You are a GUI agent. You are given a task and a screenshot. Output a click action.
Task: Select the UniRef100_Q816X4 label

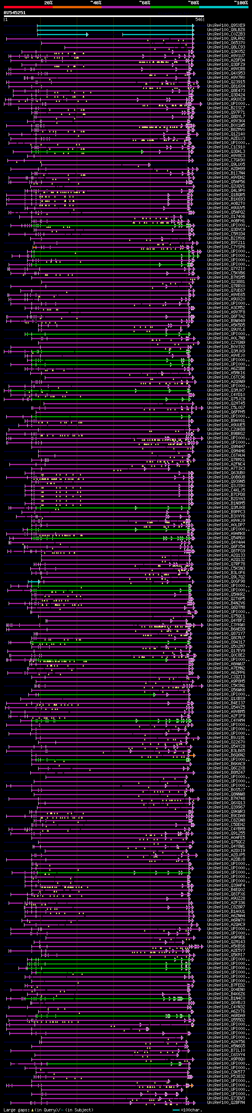tap(226, 86)
